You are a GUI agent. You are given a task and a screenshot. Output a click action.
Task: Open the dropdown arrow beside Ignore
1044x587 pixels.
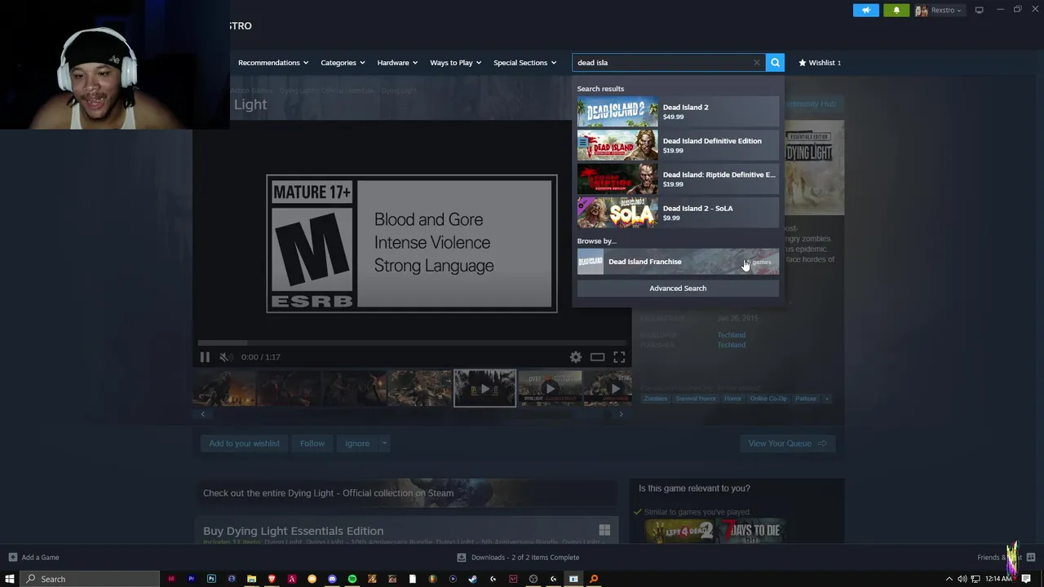(x=384, y=444)
